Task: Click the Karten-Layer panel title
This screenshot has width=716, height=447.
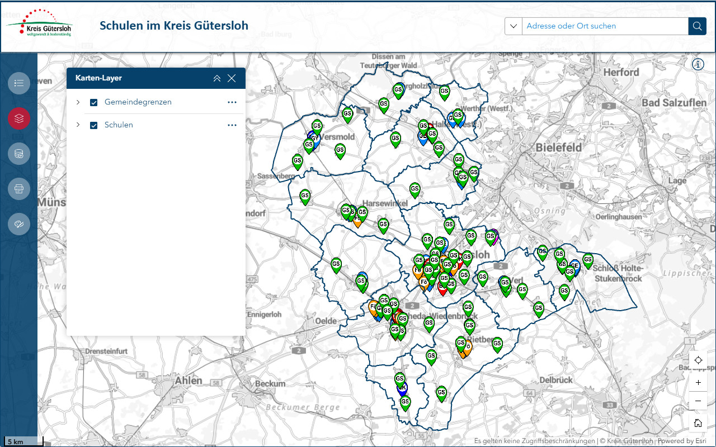Action: (98, 78)
